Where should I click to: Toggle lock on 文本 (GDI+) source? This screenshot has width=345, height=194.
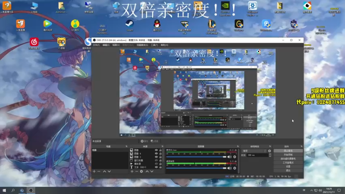160,167
